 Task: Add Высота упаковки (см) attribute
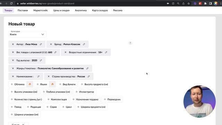pos(24,92)
